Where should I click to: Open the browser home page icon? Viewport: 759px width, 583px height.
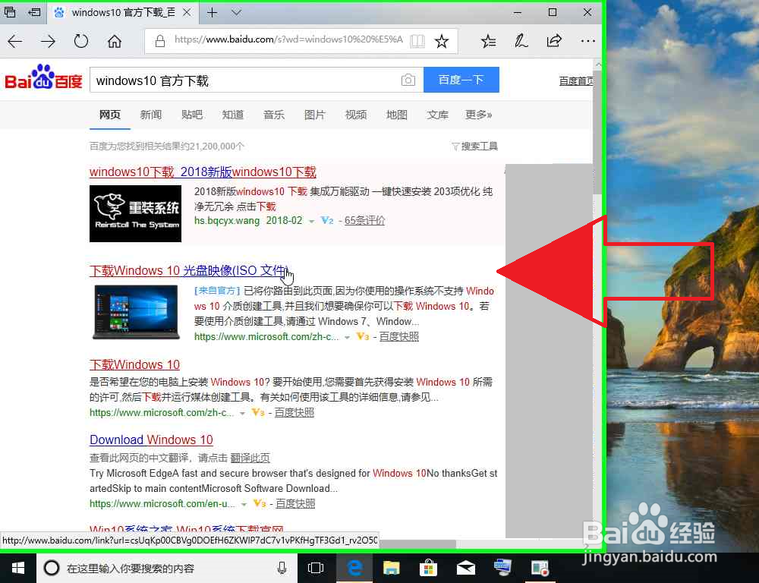click(115, 42)
